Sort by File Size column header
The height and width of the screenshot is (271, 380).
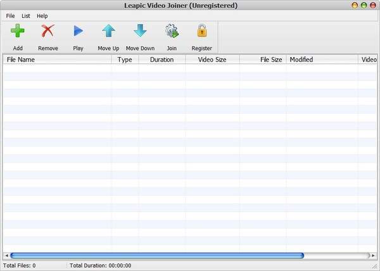point(262,60)
